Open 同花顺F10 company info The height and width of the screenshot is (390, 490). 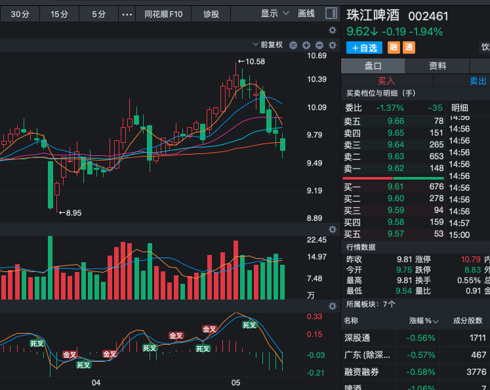coord(163,14)
